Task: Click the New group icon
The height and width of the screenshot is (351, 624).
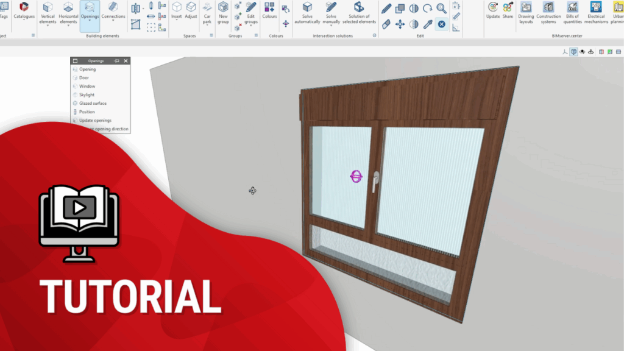Action: (223, 11)
